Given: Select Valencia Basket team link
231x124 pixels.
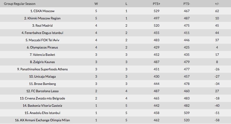Looking at the screenshot, I should [x=44, y=55].
